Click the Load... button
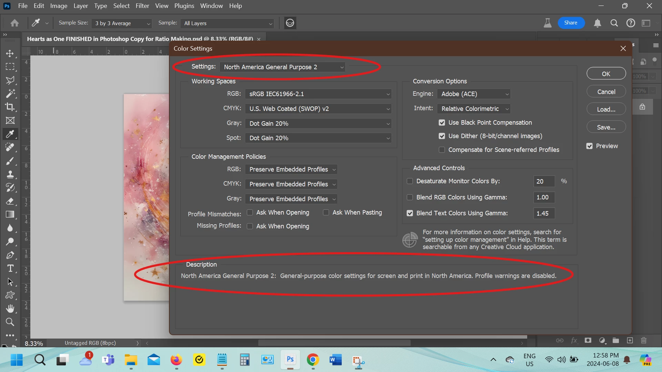 (606, 109)
